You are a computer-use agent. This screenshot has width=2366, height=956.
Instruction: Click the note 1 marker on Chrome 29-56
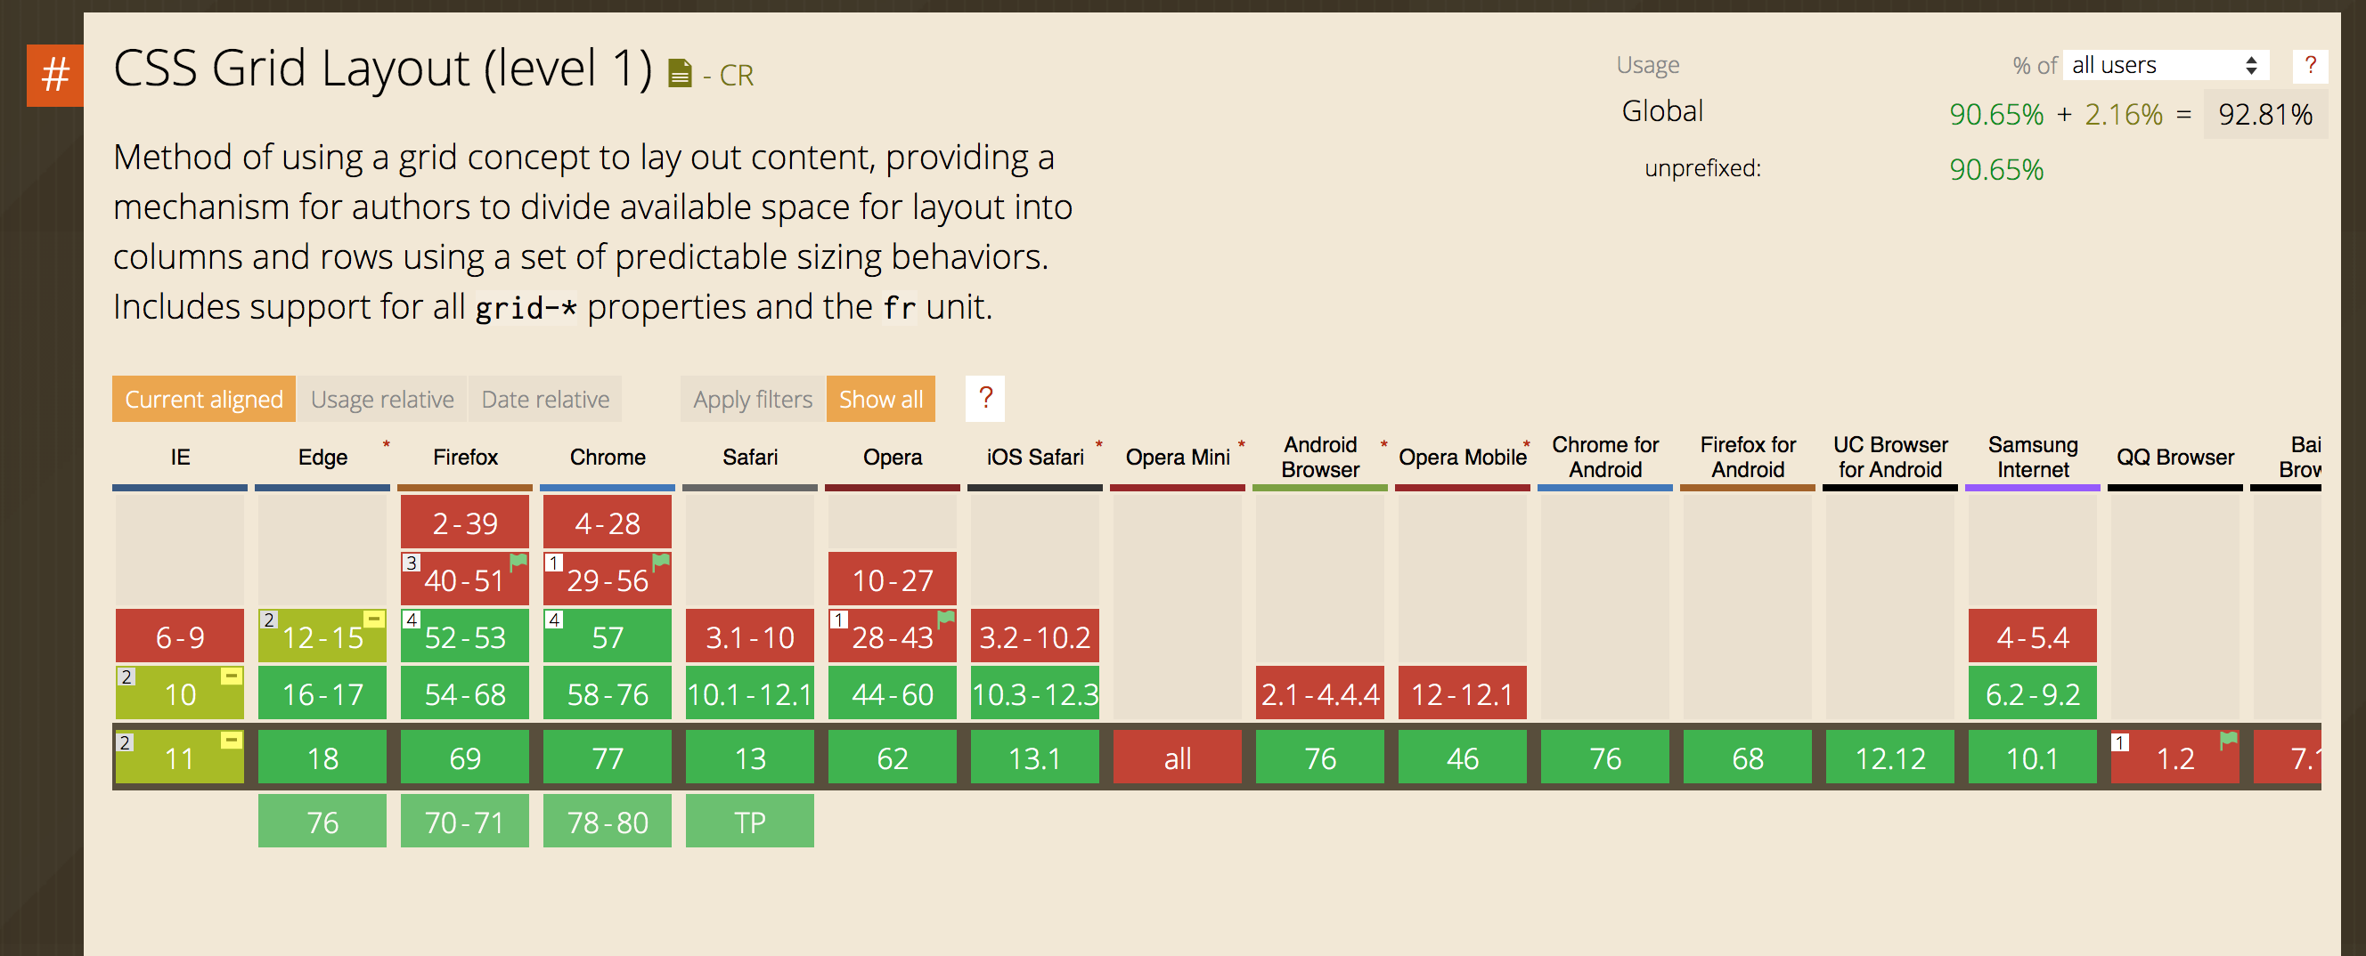coord(554,563)
